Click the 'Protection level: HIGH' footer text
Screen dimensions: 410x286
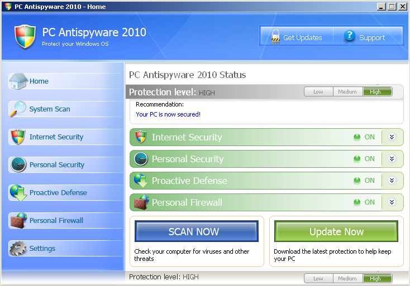click(164, 277)
